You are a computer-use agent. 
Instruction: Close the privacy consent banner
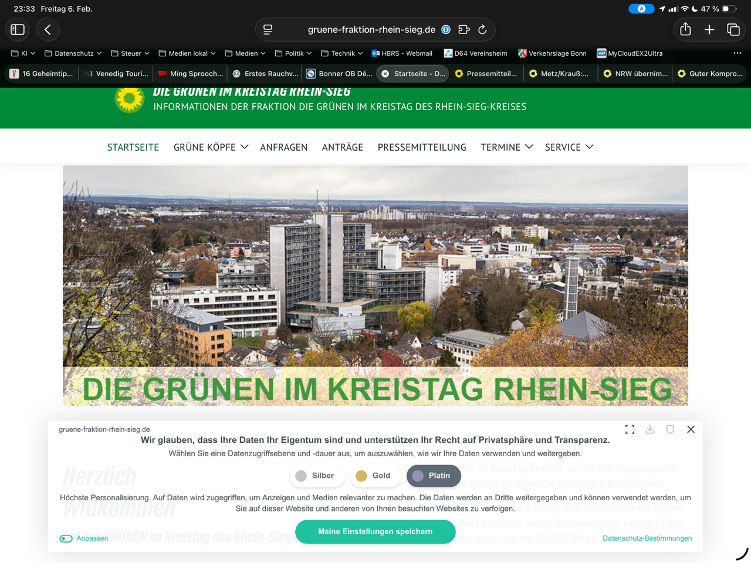coord(691,429)
